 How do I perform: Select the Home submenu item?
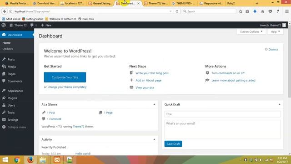[x=6, y=42]
